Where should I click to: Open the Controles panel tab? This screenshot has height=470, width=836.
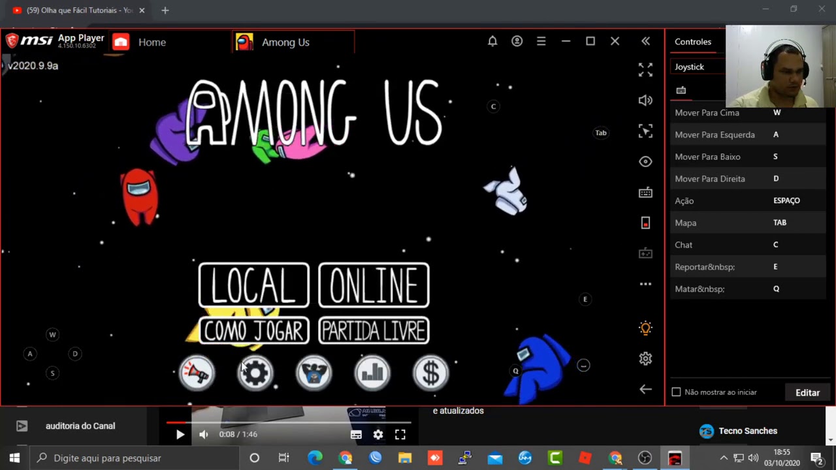tap(693, 42)
